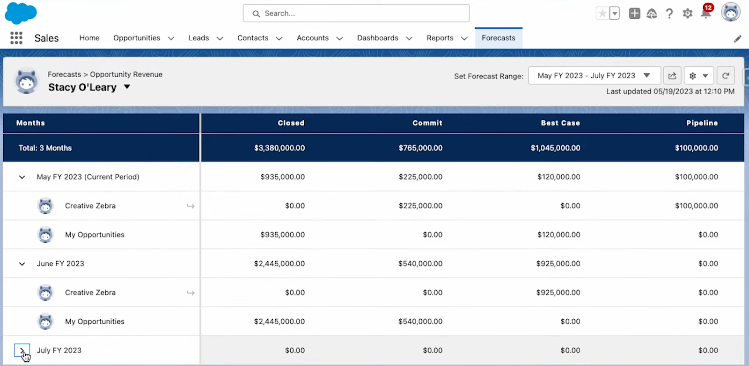
Task: Click Creative Zebra avatar in May row
Action: pyautogui.click(x=45, y=206)
